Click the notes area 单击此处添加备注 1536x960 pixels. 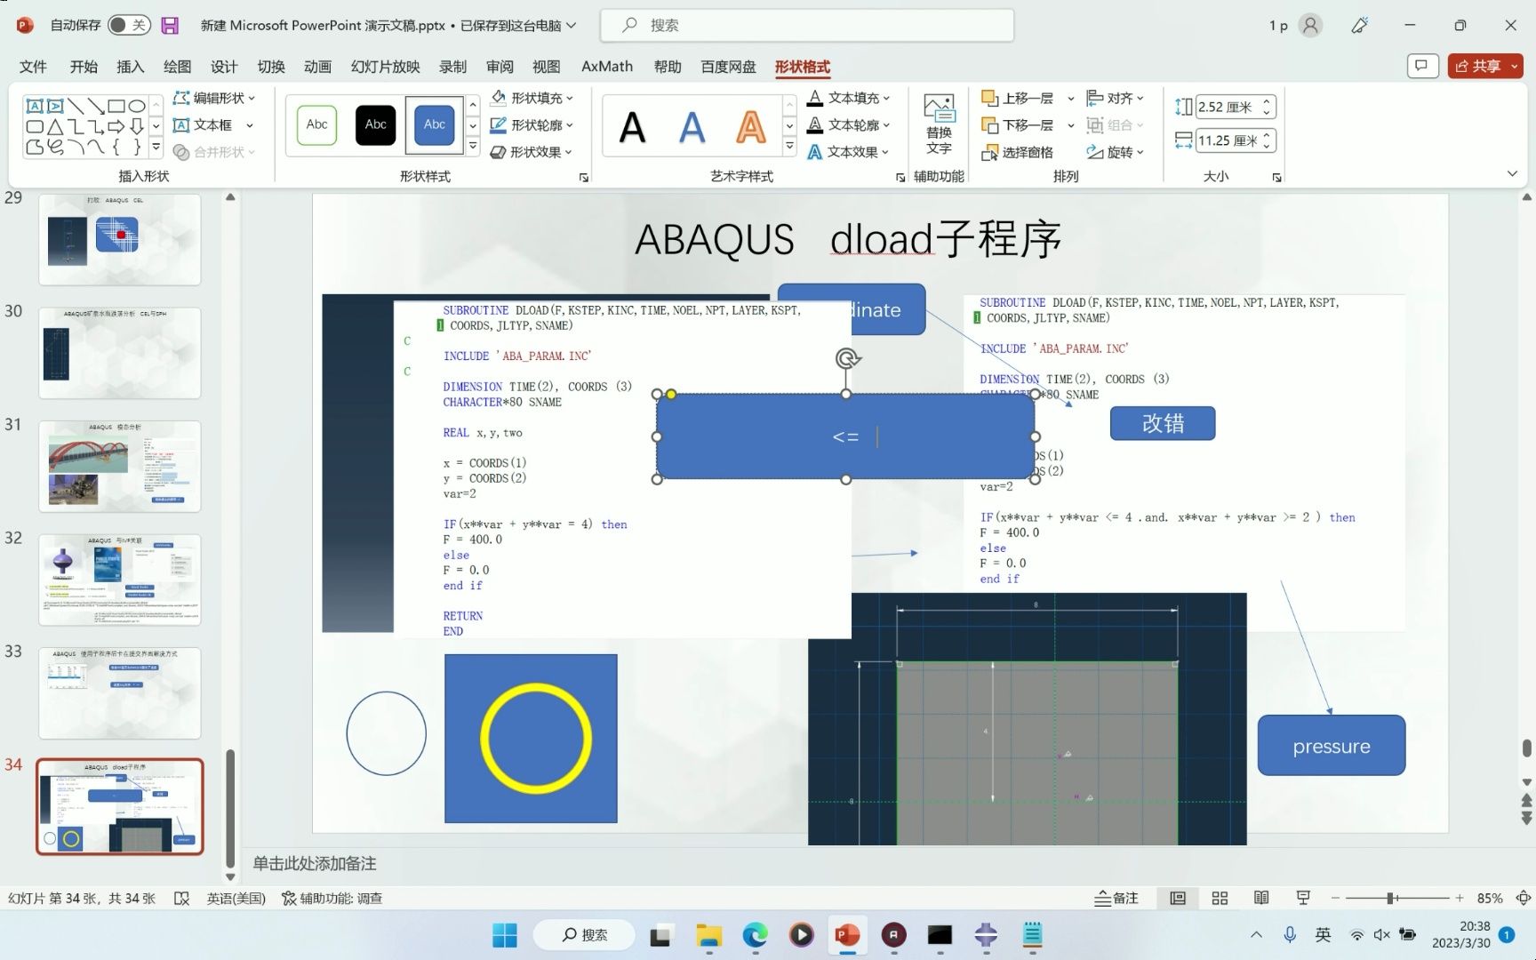(x=315, y=864)
